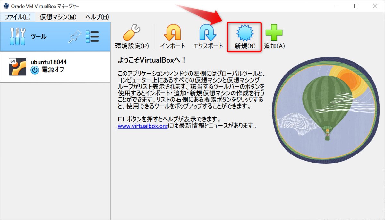Click the 電源オフ status text
385x220 pixels.
coord(53,70)
